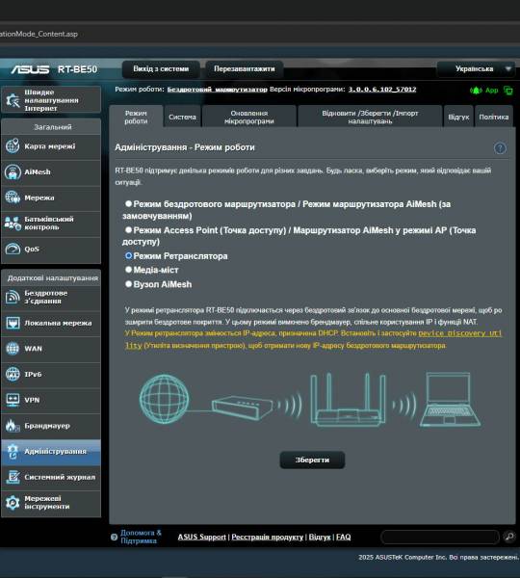Viewport: 520px width, 578px height.
Task: Open the ASUS Support link
Action: [201, 538]
